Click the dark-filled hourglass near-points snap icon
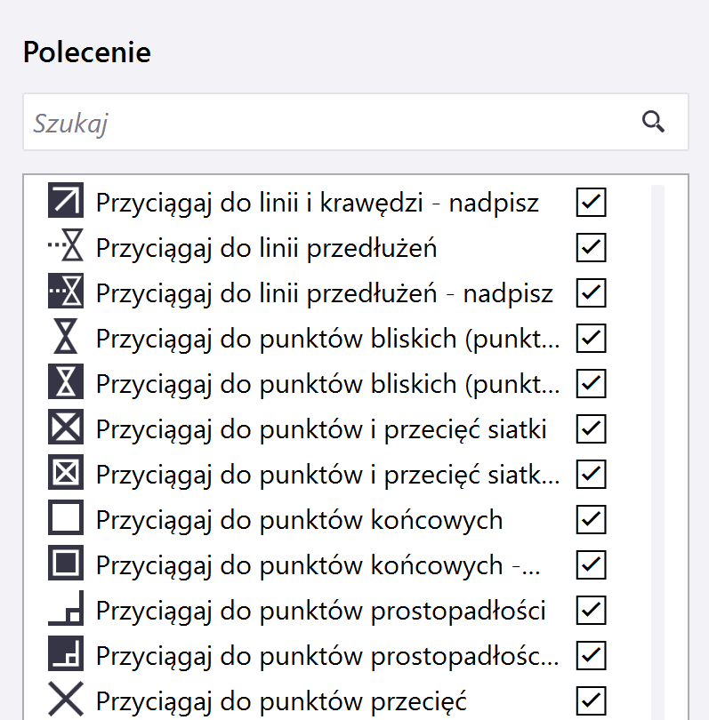 pos(65,384)
